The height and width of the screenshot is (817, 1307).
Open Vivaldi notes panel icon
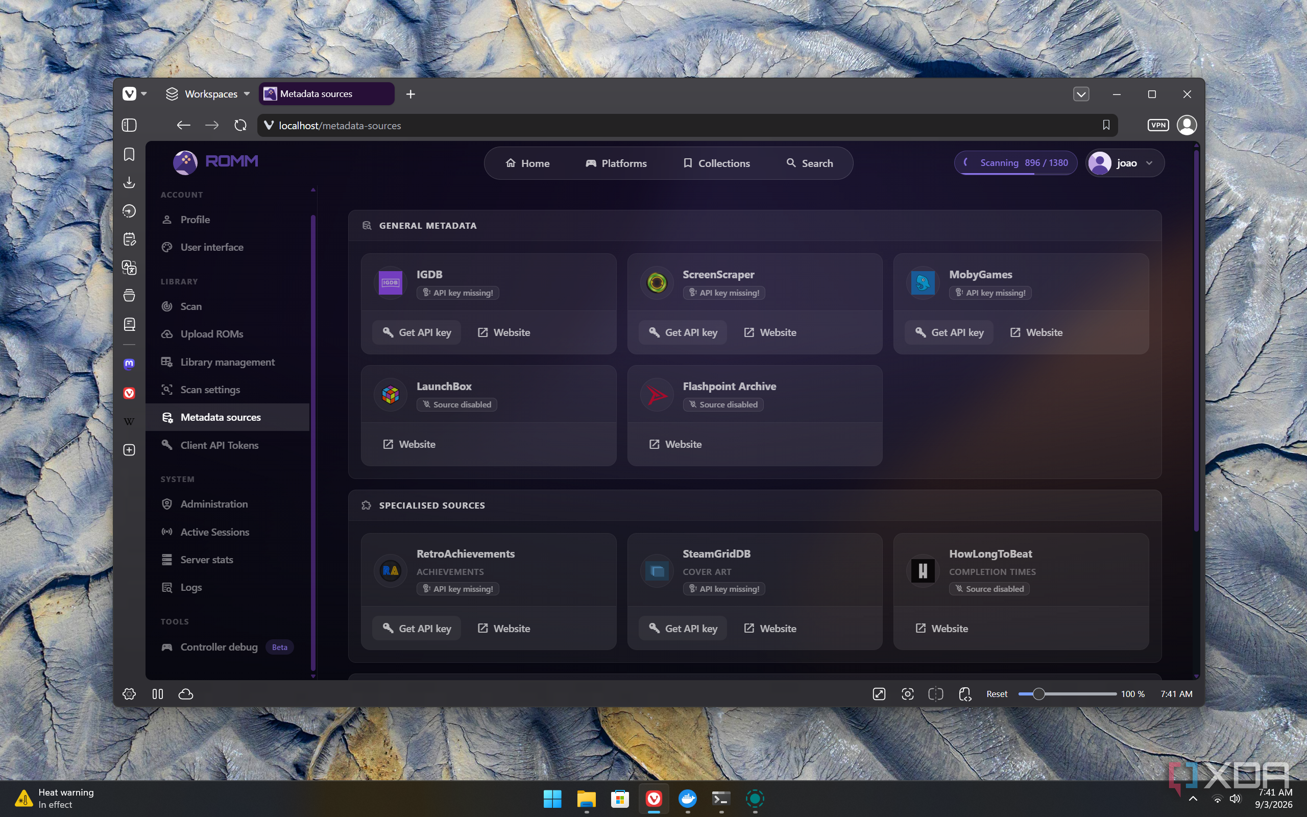[129, 239]
